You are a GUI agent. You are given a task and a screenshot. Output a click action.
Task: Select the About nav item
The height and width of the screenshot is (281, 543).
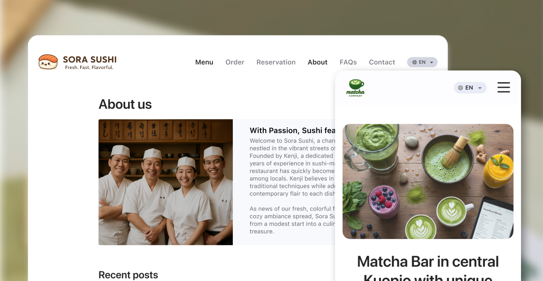click(x=318, y=62)
